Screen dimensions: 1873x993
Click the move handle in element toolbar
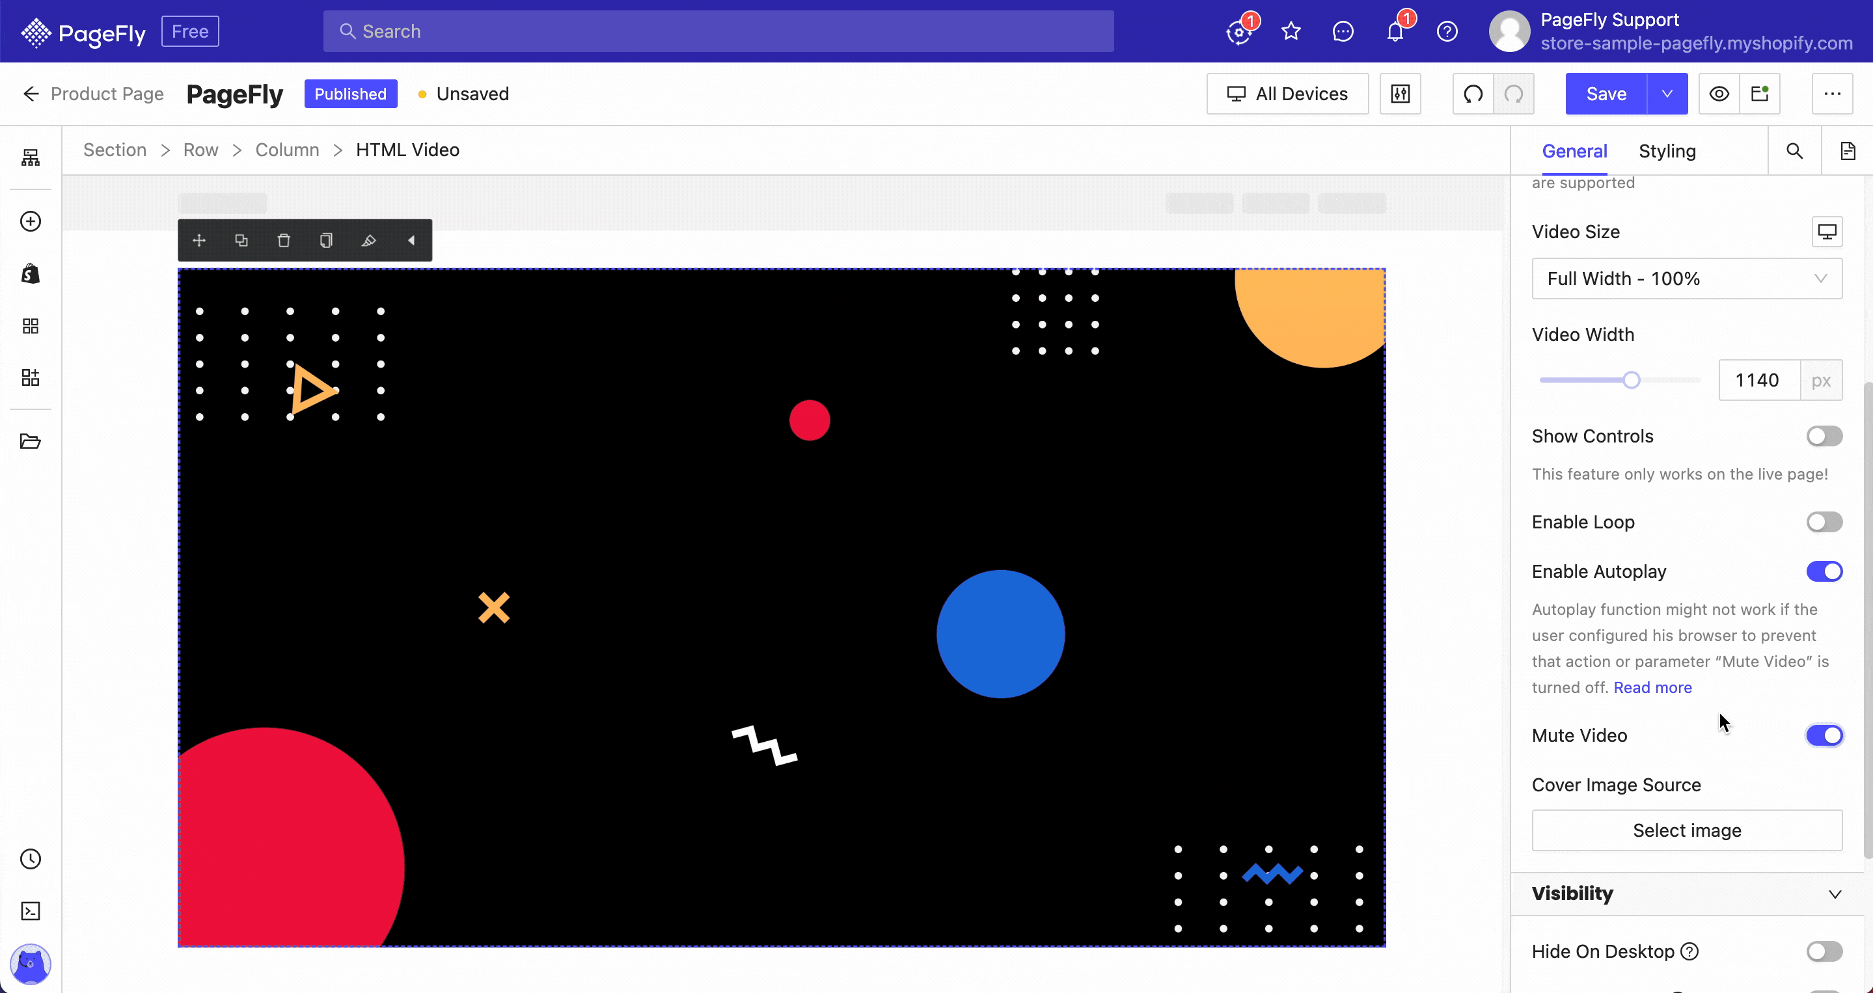pos(199,241)
